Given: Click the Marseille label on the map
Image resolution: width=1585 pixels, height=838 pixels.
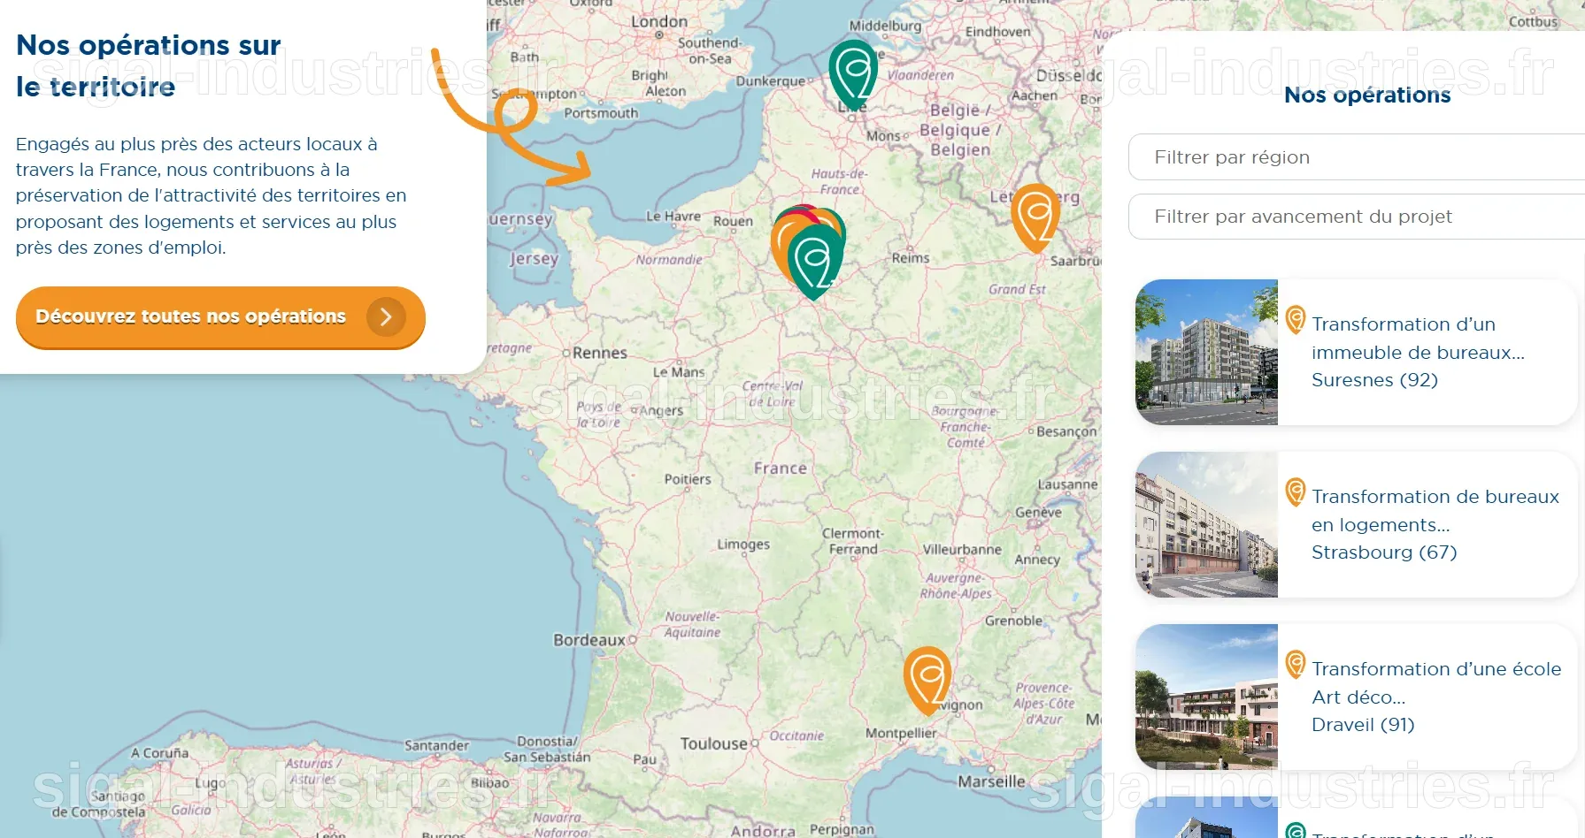Looking at the screenshot, I should (991, 781).
